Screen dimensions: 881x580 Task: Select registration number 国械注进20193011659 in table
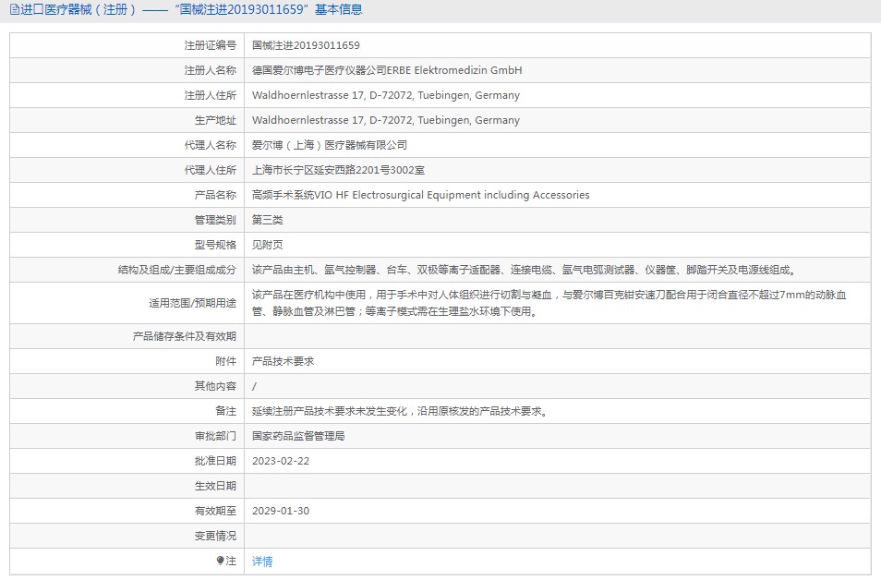click(x=306, y=45)
